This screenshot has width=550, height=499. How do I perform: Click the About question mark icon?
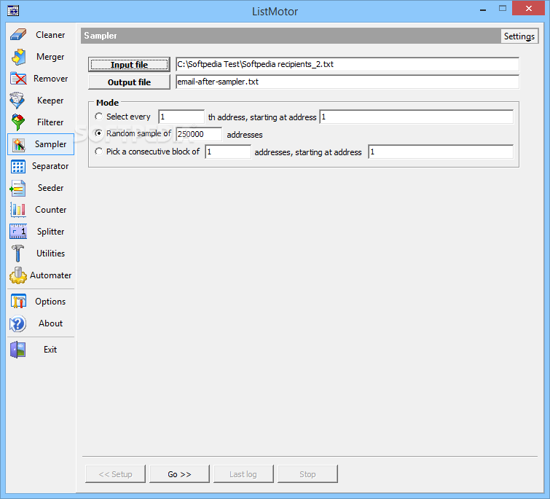click(17, 323)
